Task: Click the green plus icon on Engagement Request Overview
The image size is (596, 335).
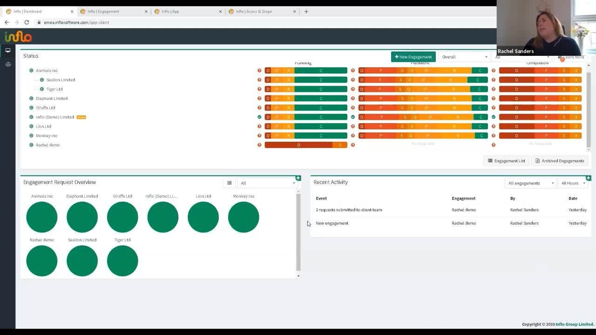Action: (x=298, y=178)
